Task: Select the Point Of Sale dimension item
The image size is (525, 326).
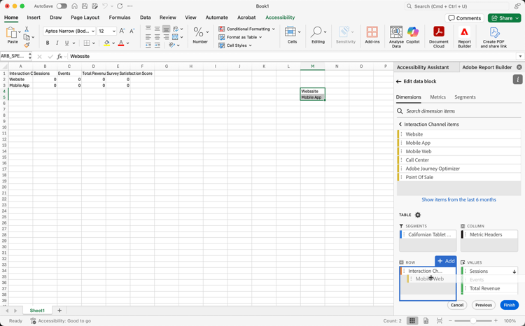Action: (x=458, y=177)
